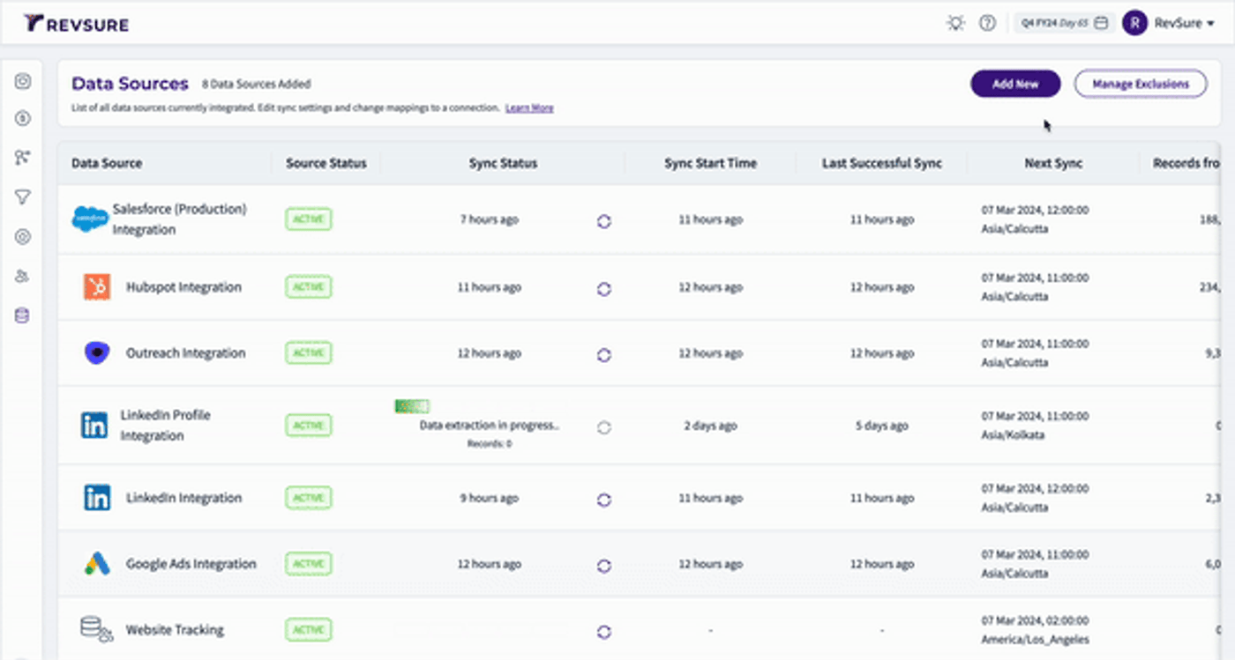1235x660 pixels.
Task: Open the Q4 FY24 period selector
Action: [1063, 24]
